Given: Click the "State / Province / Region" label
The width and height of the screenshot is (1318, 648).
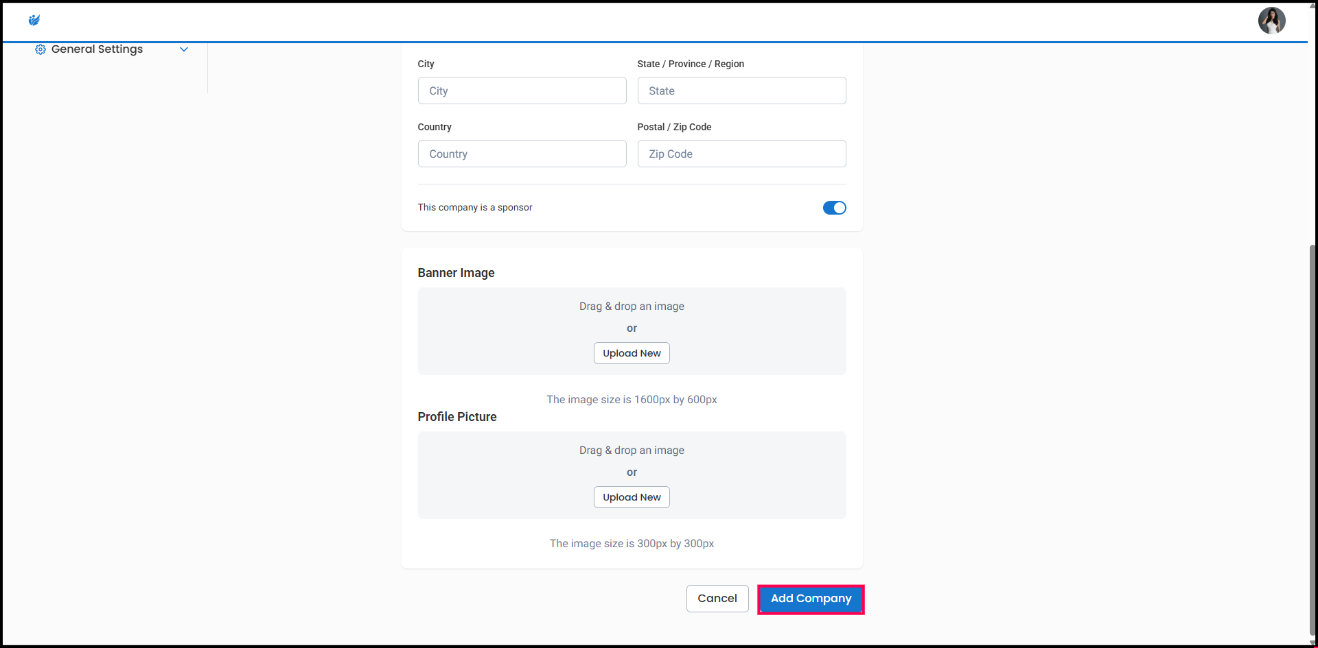Looking at the screenshot, I should [x=691, y=64].
